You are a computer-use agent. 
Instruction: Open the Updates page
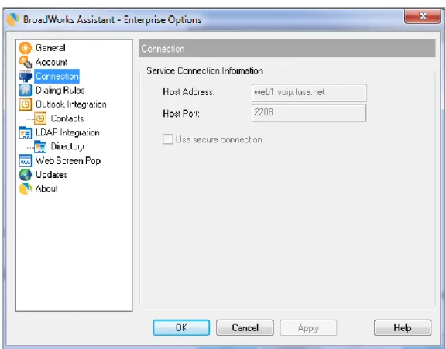[51, 175]
